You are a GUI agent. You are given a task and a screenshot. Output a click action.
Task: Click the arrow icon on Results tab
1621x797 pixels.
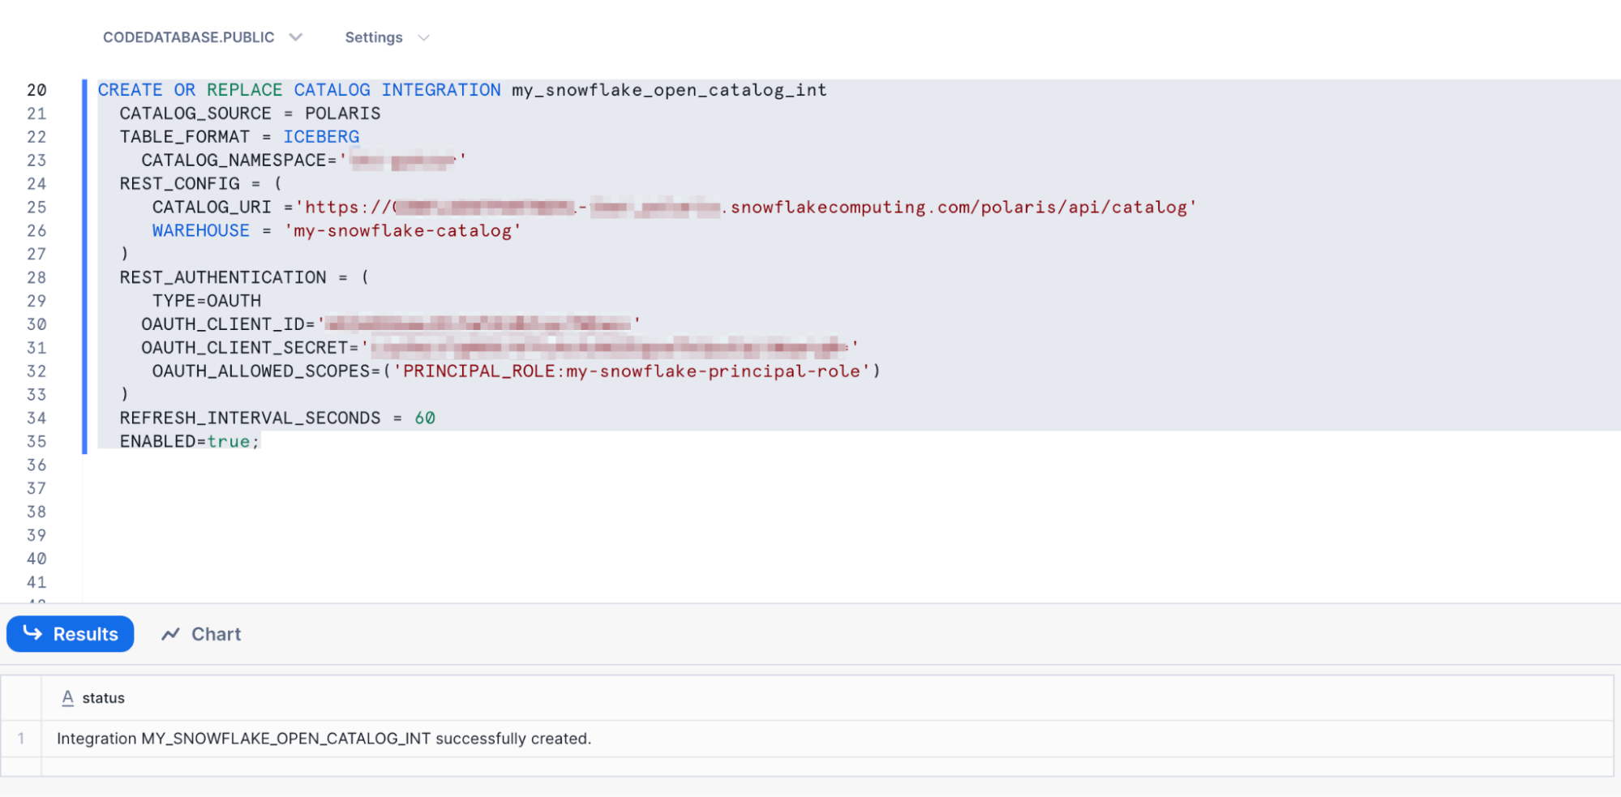point(32,633)
